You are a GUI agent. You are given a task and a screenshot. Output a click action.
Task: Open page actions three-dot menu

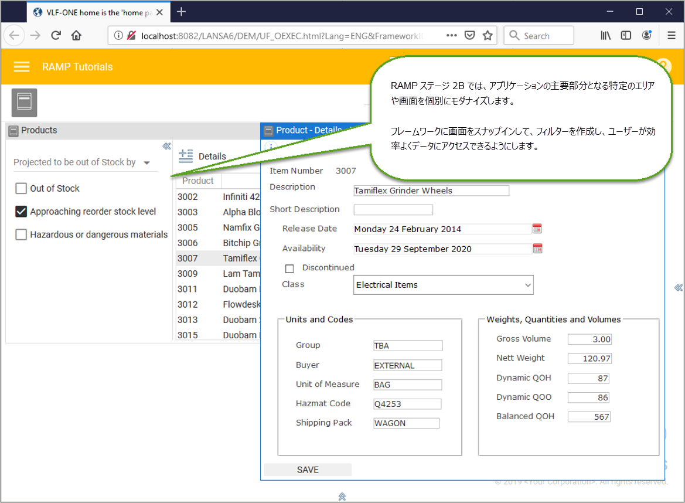(451, 35)
